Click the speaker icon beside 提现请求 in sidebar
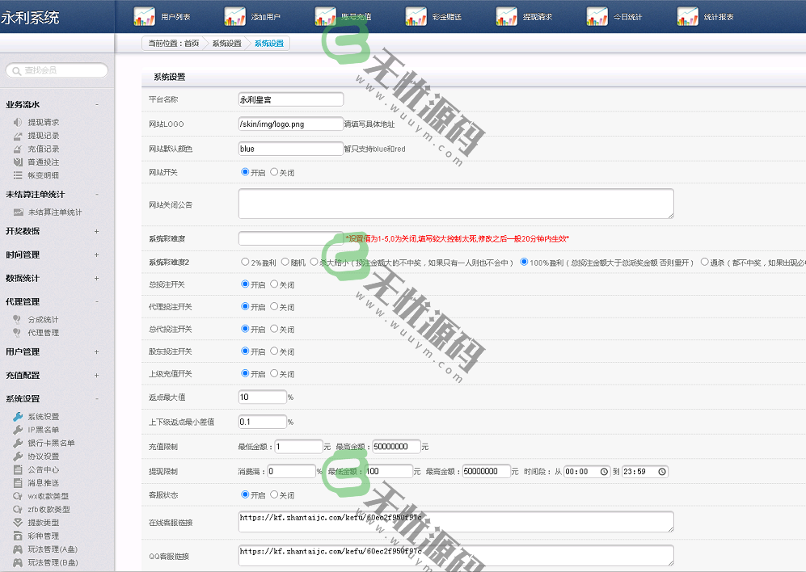Viewport: 806px width, 572px height. point(18,122)
